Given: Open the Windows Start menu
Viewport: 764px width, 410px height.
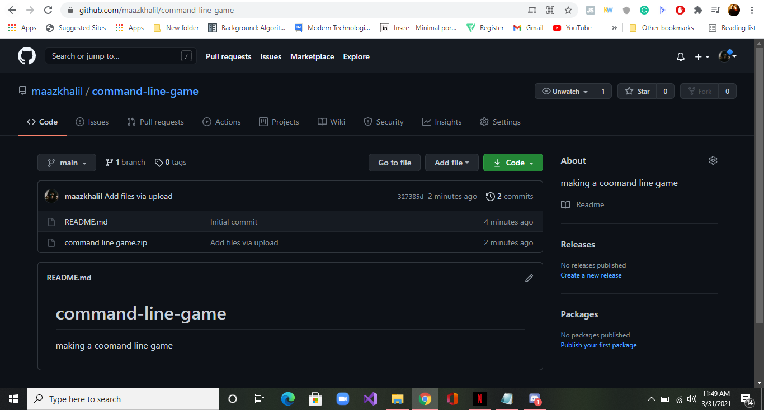Looking at the screenshot, I should (13, 399).
